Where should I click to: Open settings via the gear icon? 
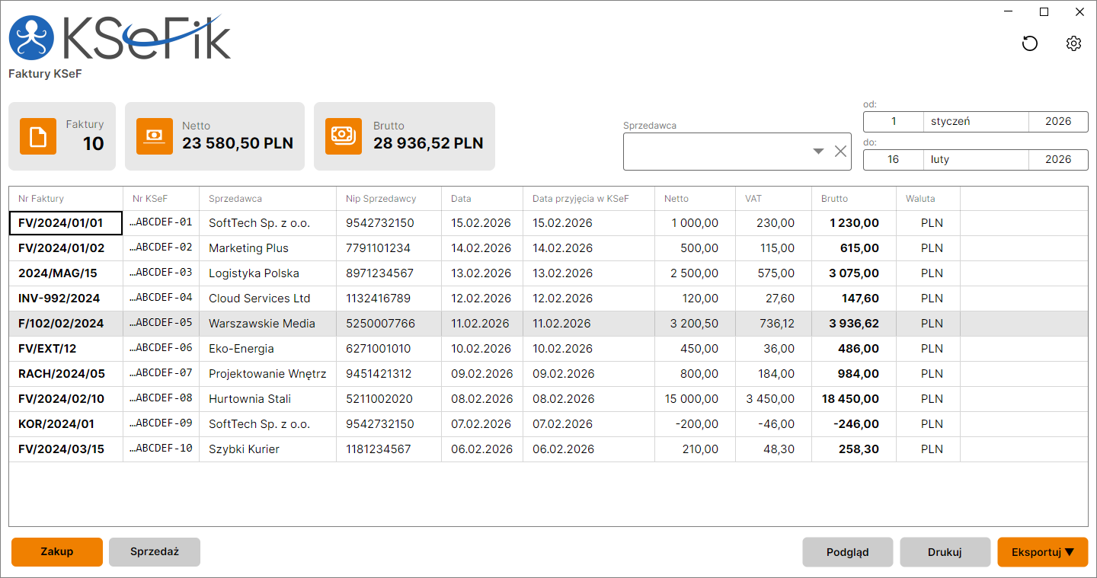tap(1073, 43)
